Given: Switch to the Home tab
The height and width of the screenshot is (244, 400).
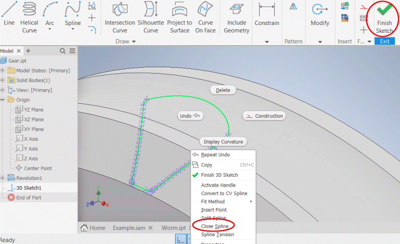Looking at the screenshot, I should click(93, 228).
